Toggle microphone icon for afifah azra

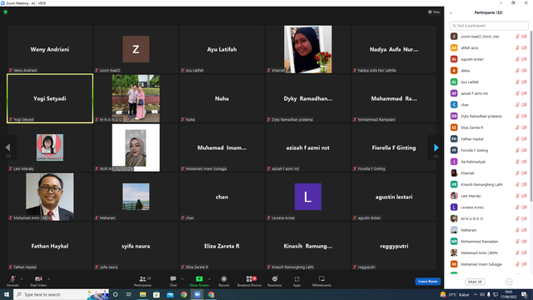click(517, 48)
